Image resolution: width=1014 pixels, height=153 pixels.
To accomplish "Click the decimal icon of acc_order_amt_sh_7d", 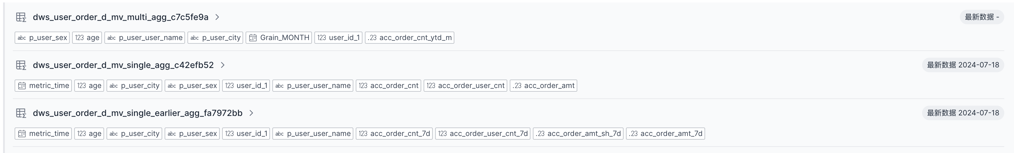I will (540, 133).
